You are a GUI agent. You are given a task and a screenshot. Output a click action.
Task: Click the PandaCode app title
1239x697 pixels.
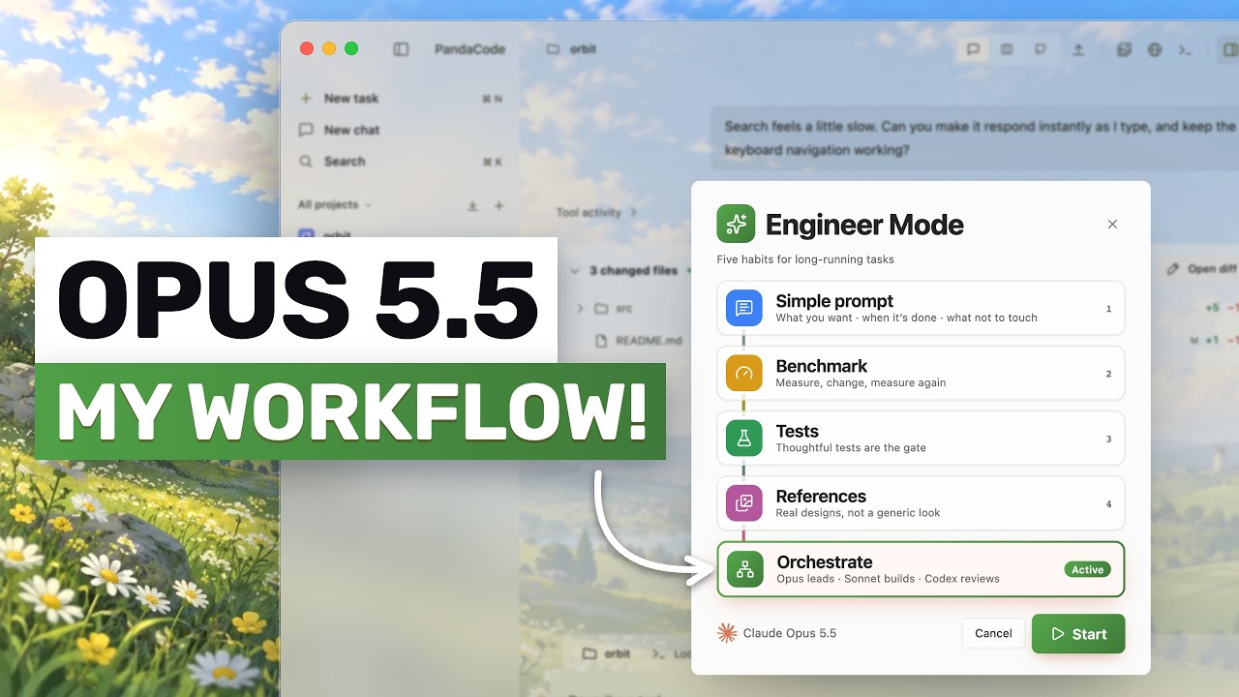(469, 49)
